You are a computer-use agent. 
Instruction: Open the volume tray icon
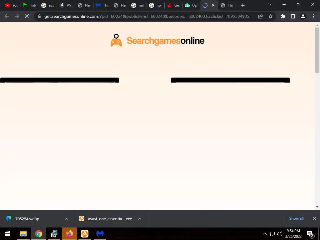click(280, 234)
